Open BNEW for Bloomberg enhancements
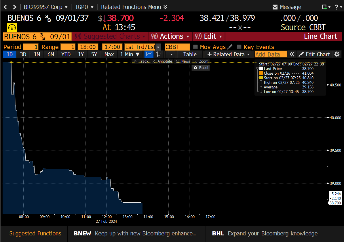 click(x=82, y=233)
